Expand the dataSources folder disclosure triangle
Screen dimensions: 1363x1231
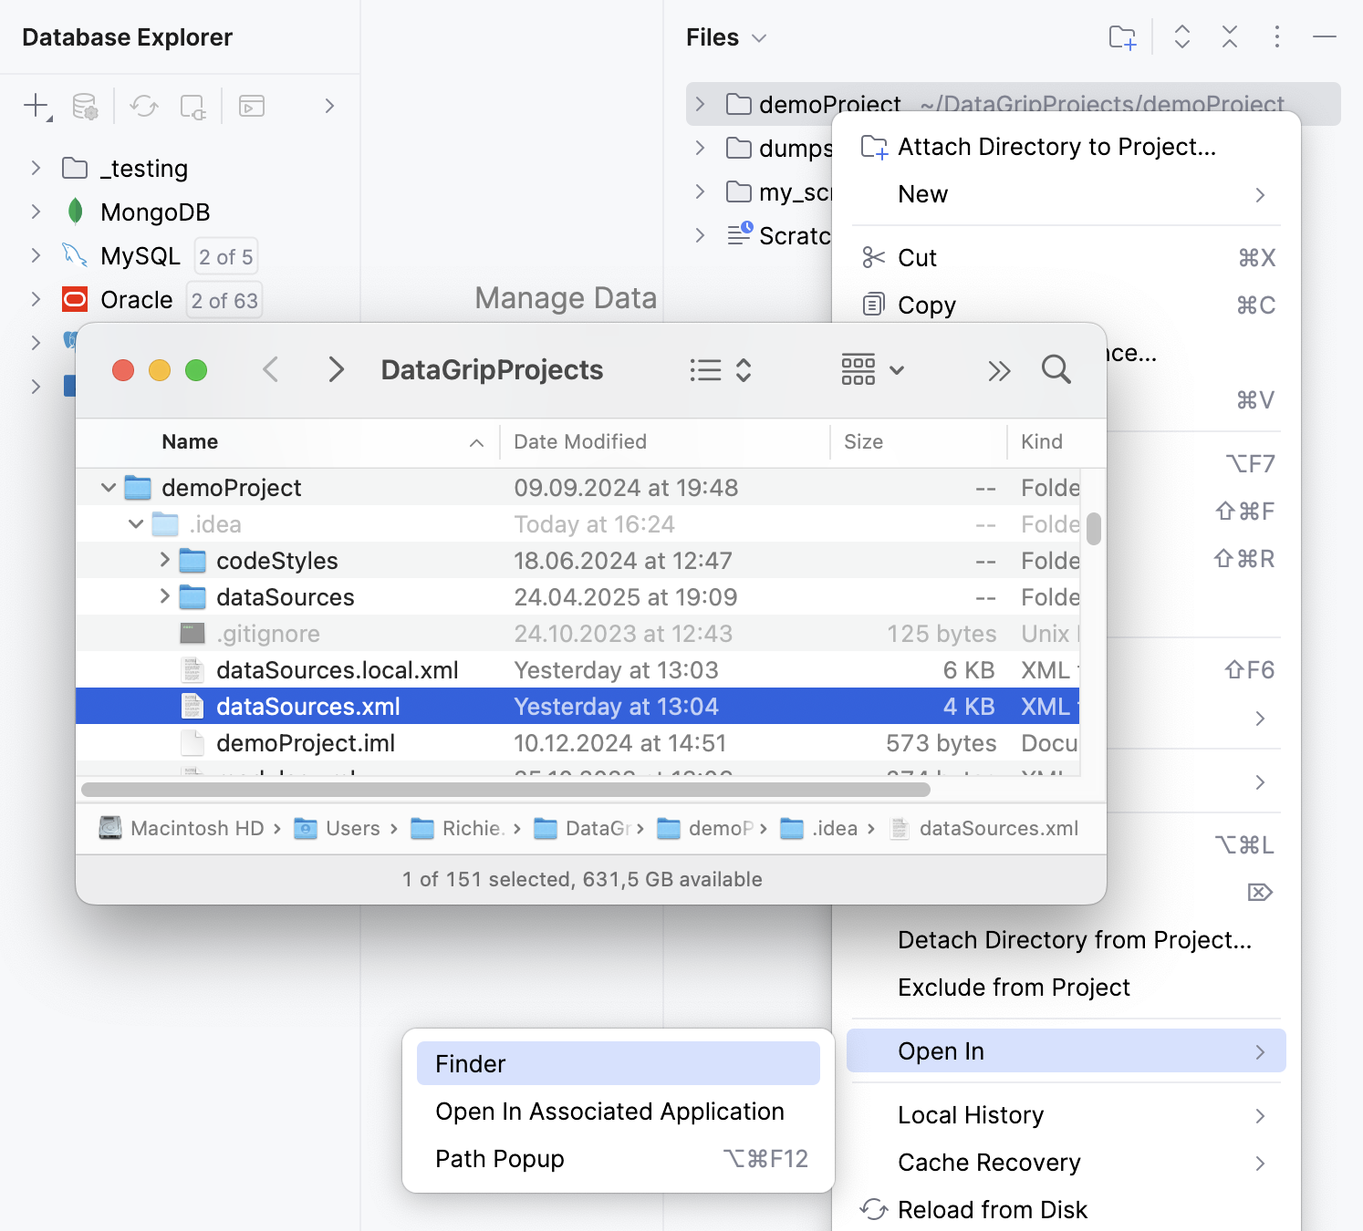coord(164,597)
